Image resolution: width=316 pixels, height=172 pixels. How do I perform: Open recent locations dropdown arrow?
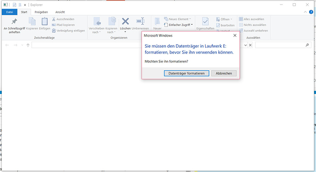tap(22, 45)
